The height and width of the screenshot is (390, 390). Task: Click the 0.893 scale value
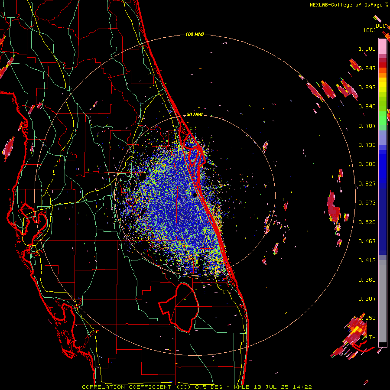tap(367, 87)
